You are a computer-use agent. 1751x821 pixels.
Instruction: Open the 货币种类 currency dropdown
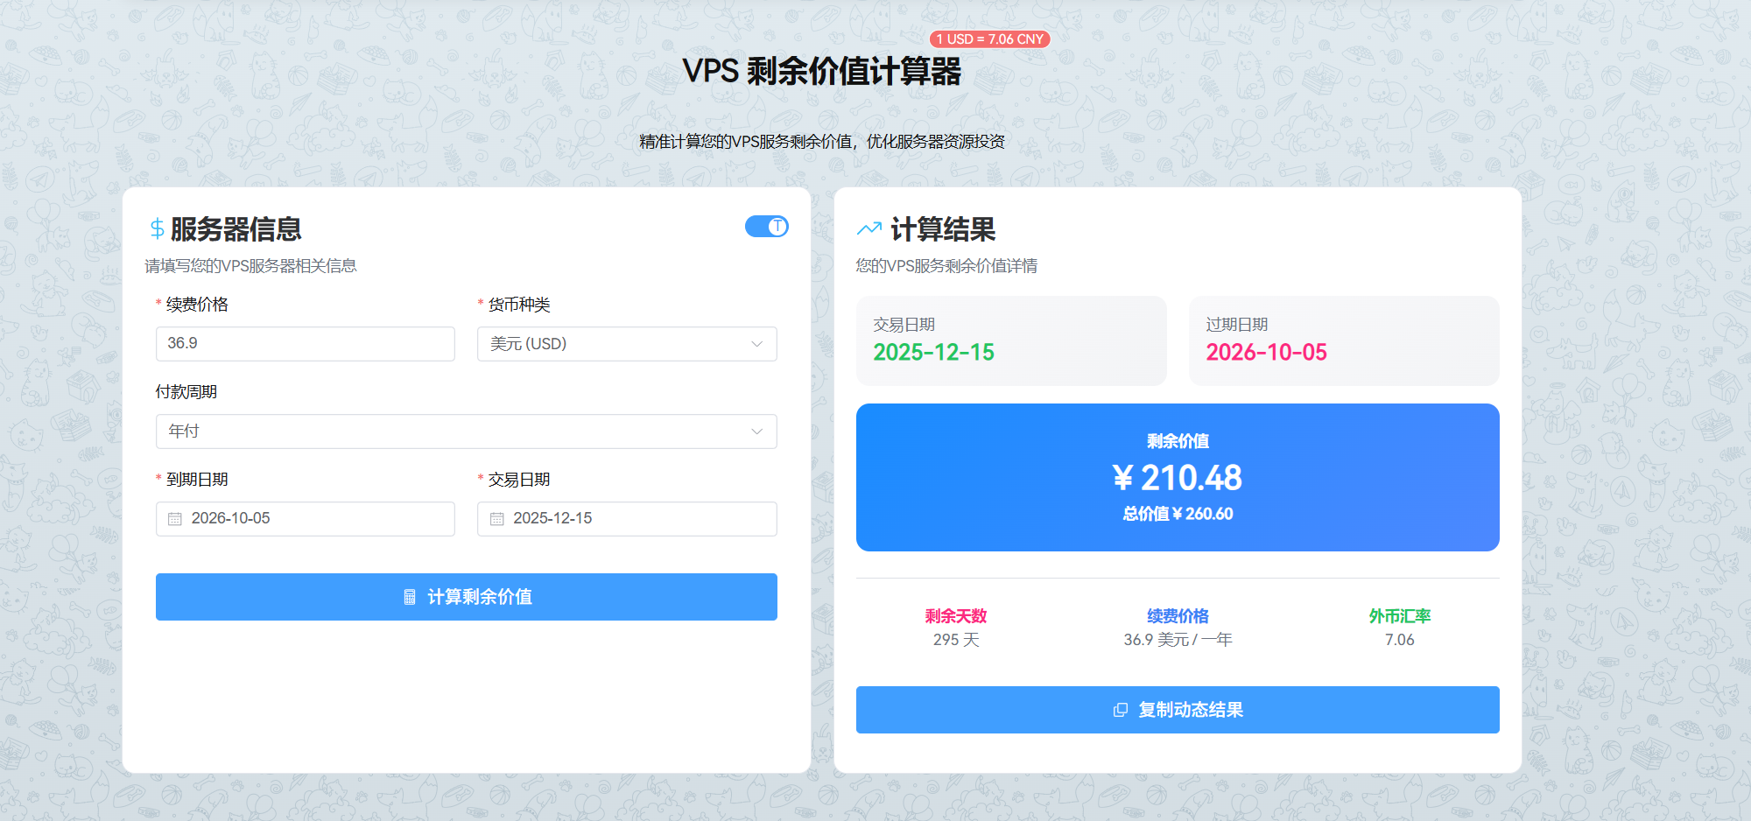pos(627,344)
